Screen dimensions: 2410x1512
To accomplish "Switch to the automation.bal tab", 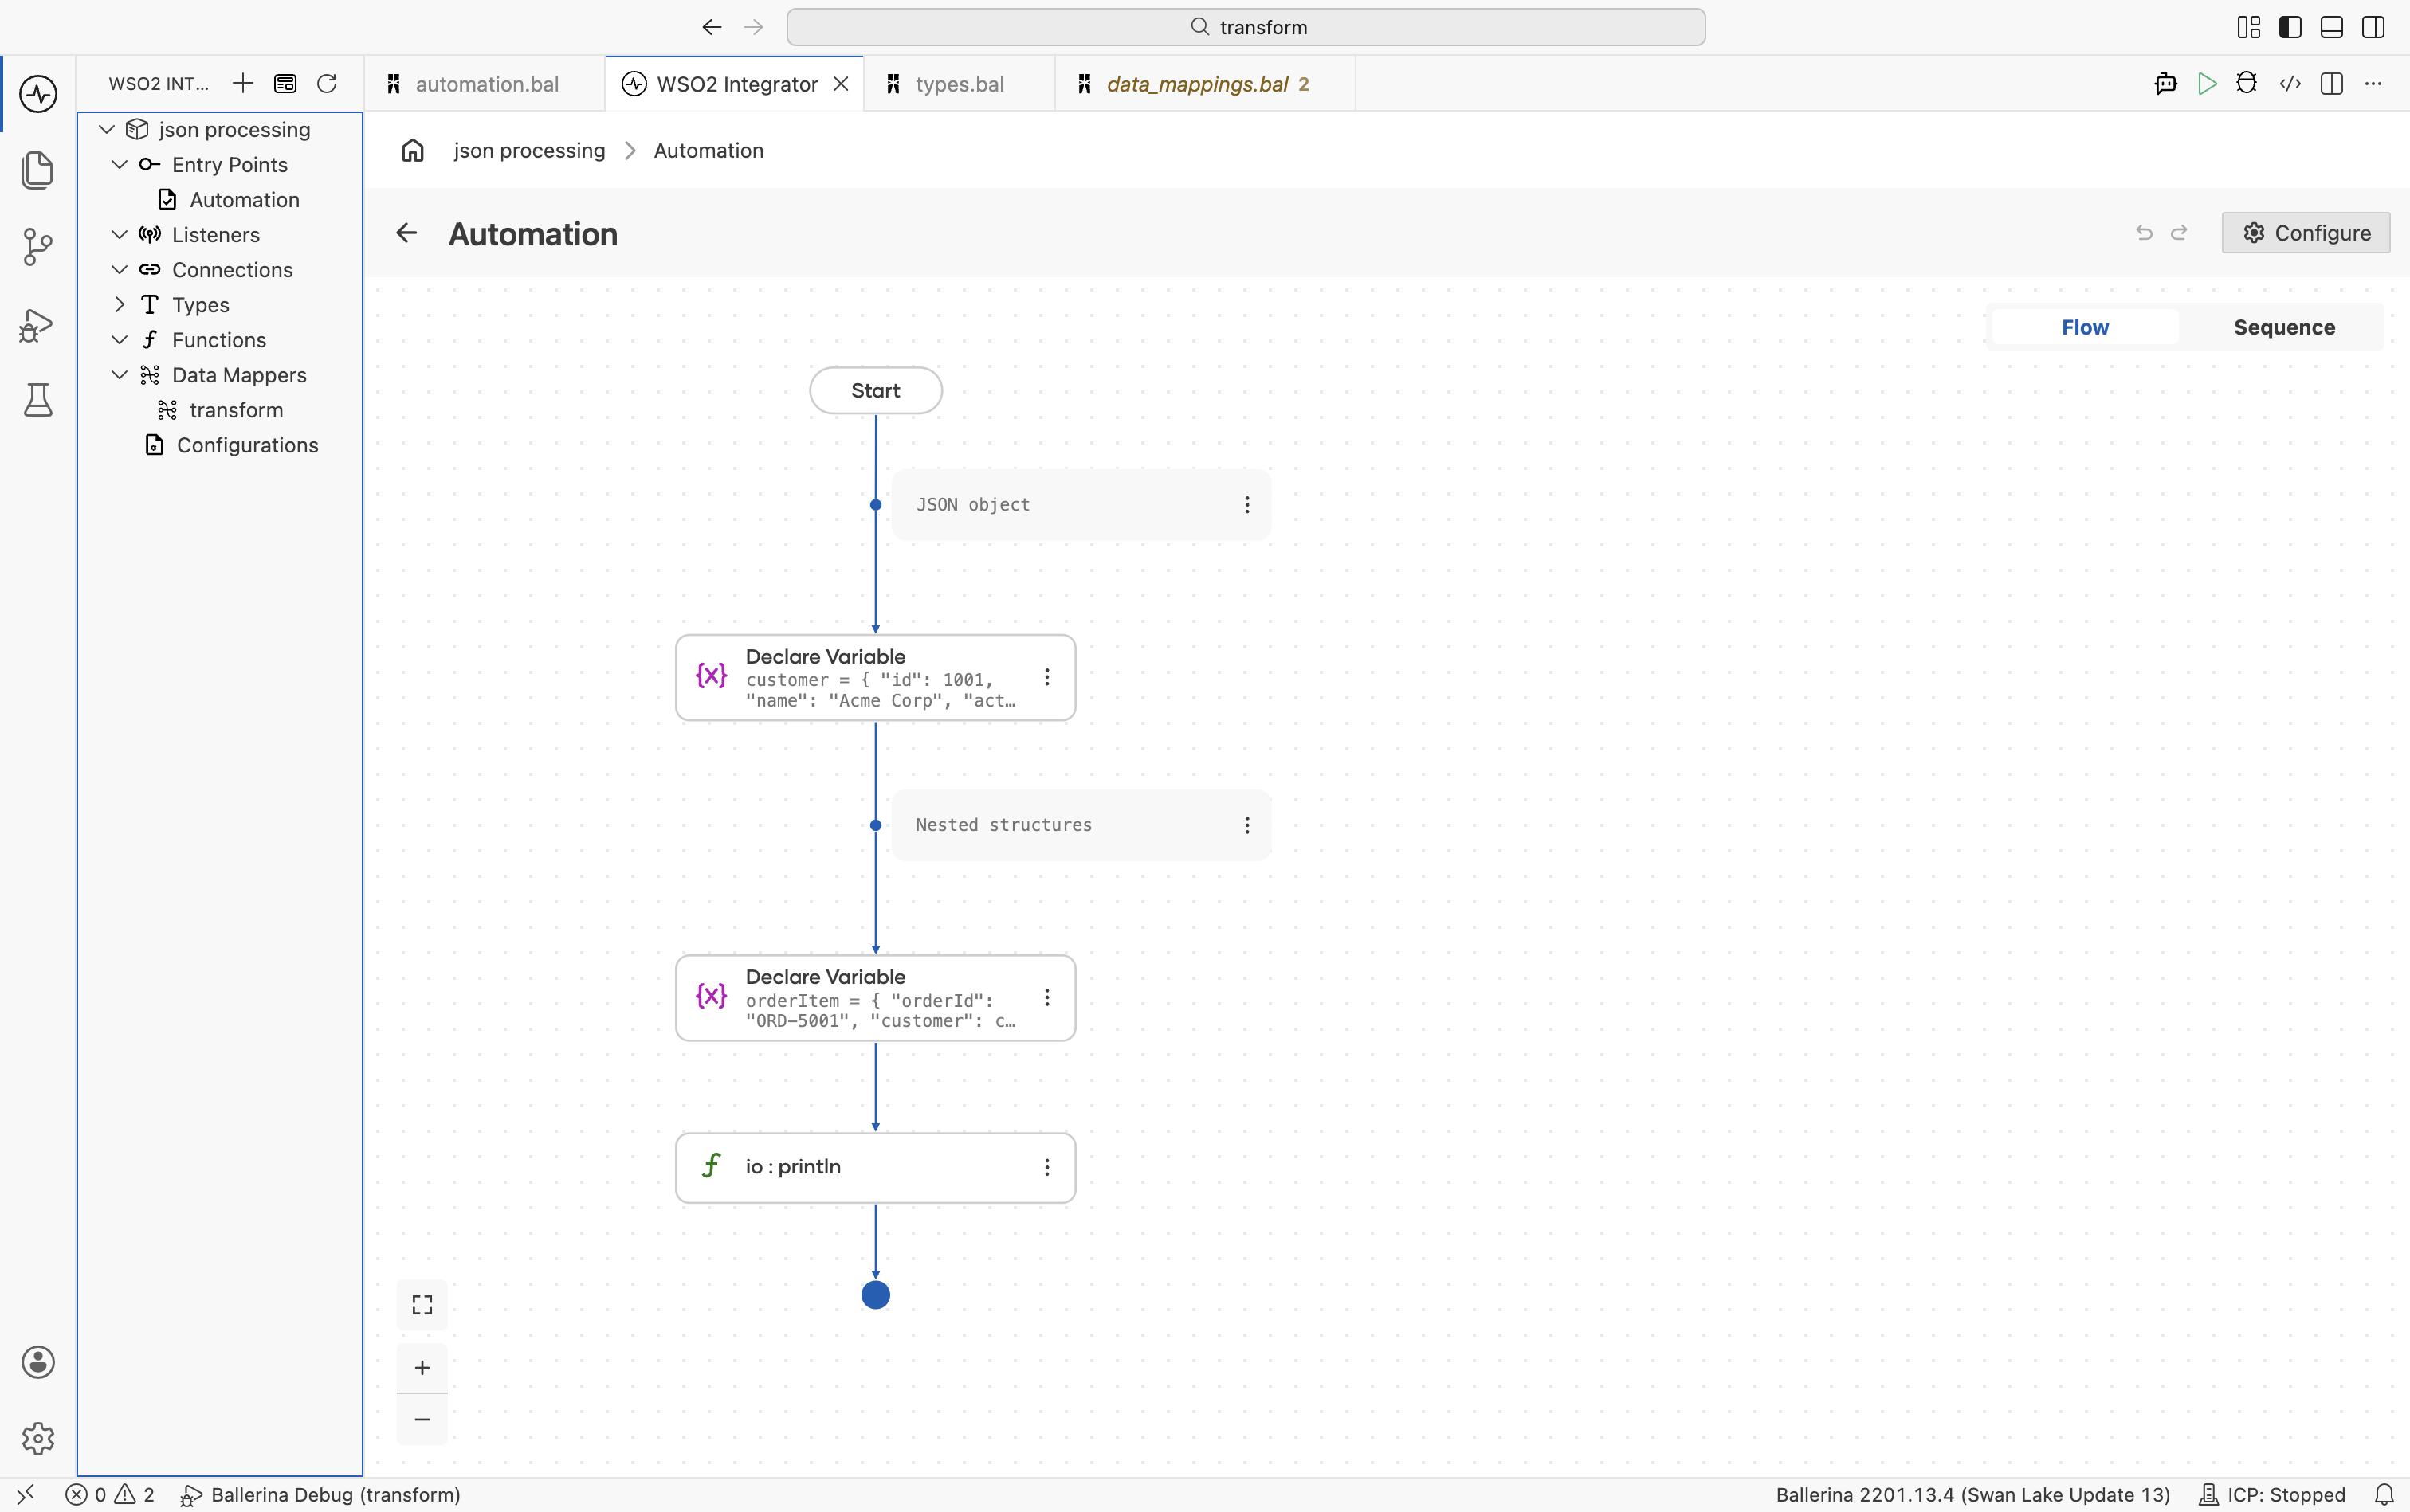I will (x=485, y=84).
